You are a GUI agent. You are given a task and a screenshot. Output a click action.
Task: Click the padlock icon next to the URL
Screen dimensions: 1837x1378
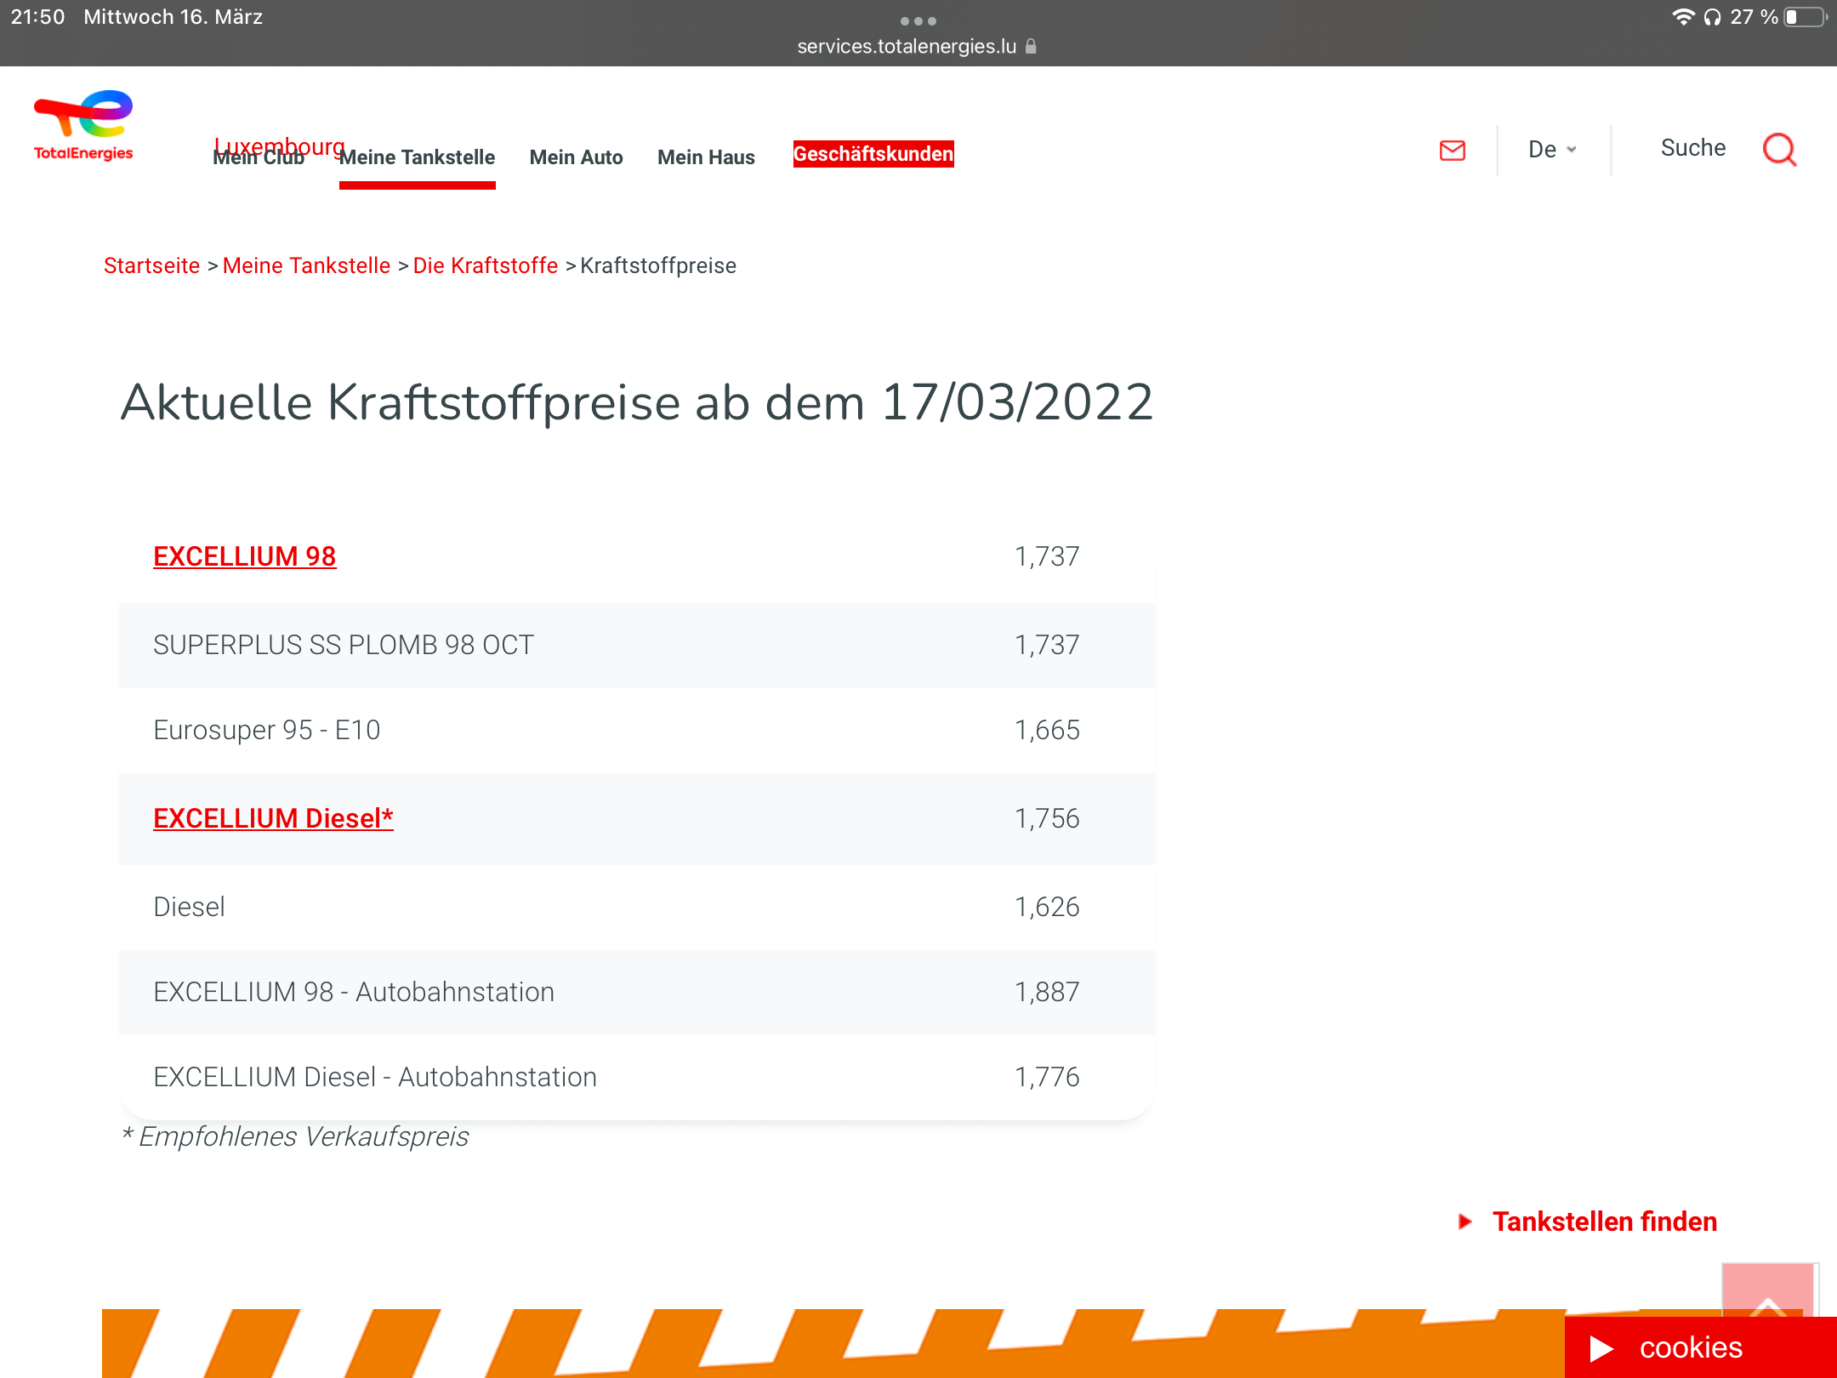click(x=1031, y=47)
